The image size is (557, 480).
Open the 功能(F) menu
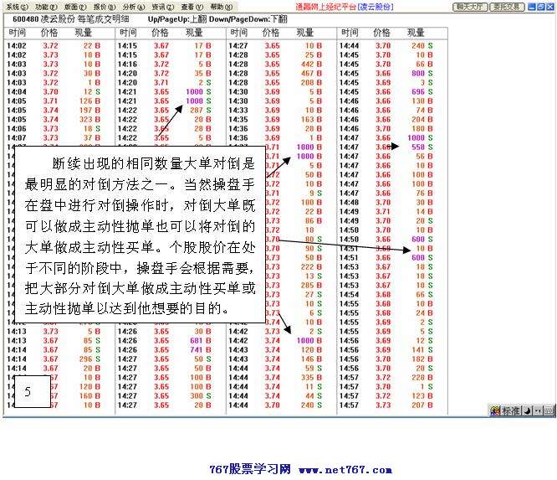(45, 6)
